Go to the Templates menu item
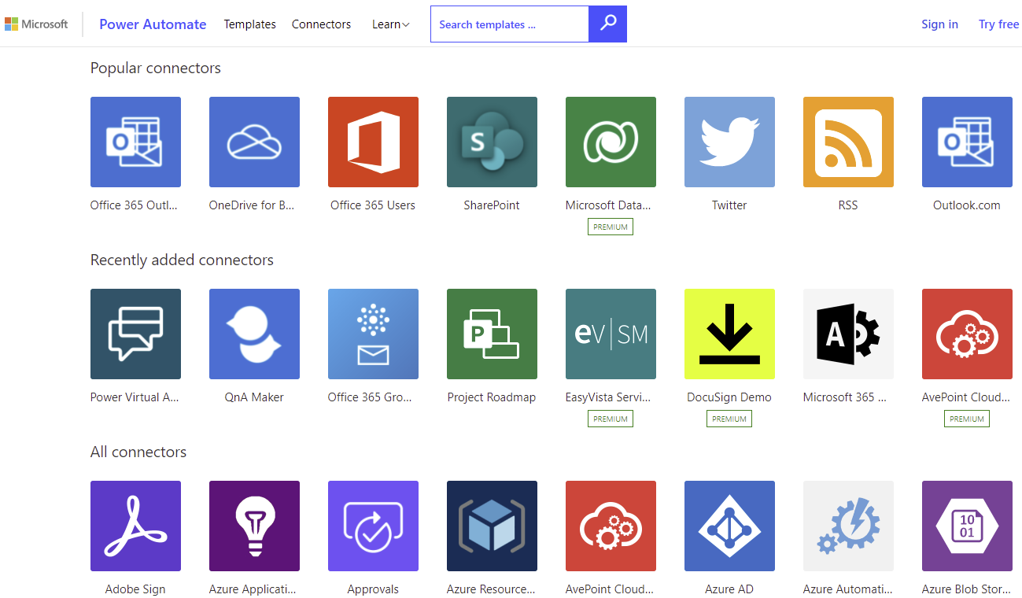The height and width of the screenshot is (598, 1022). click(x=249, y=24)
